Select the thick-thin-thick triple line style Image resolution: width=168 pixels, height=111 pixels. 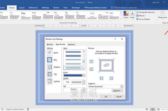coord(73,56)
